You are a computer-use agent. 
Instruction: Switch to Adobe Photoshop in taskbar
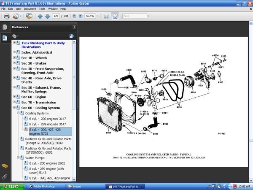(46, 187)
